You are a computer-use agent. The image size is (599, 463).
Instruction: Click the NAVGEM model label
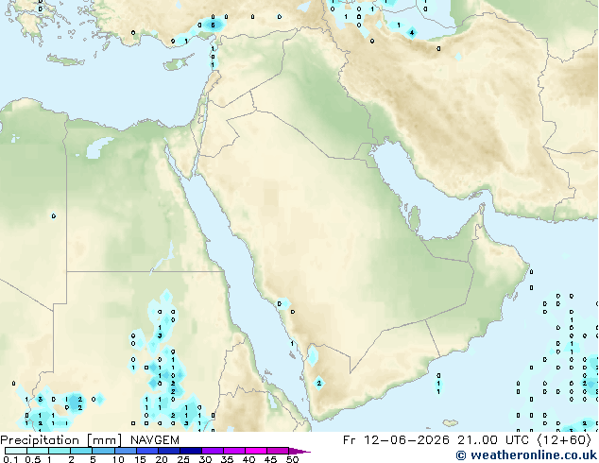click(155, 440)
